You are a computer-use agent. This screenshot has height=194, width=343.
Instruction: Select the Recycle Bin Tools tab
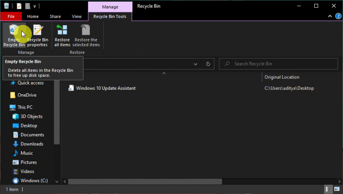tap(110, 16)
